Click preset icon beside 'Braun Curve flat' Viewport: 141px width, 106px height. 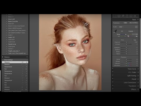(x=7, y=21)
